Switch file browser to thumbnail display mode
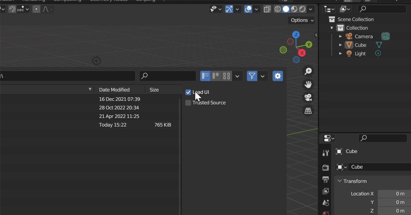 click(226, 76)
